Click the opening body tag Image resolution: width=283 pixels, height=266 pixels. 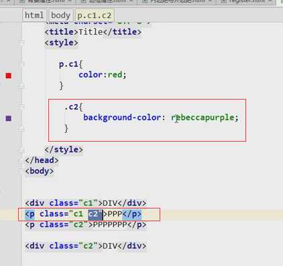click(x=40, y=171)
